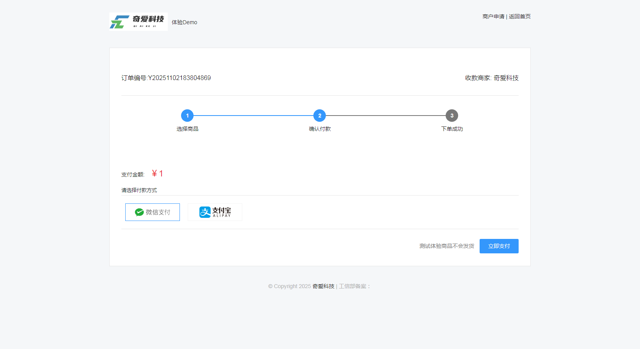640x349 pixels.
Task: Go back via 返回首页 link
Action: pyautogui.click(x=519, y=16)
